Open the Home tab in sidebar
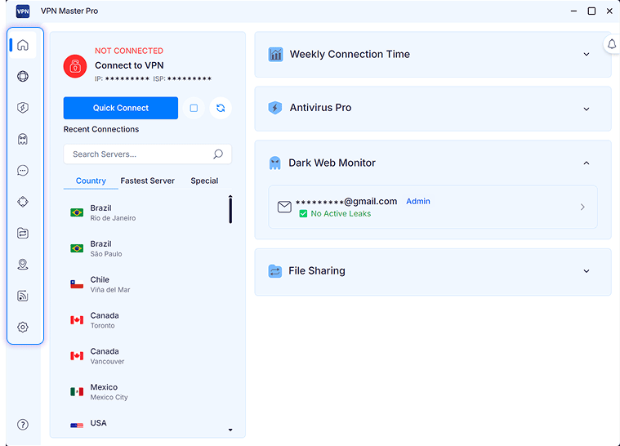Viewport: 620px width, 446px height. click(x=23, y=45)
